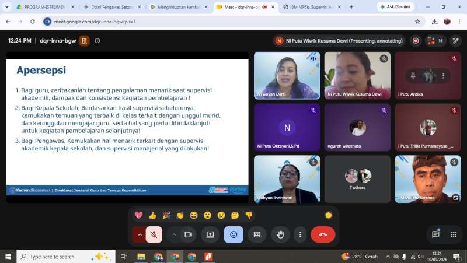The image size is (467, 263).
Task: Send the surprised face reaction
Action: tap(207, 215)
